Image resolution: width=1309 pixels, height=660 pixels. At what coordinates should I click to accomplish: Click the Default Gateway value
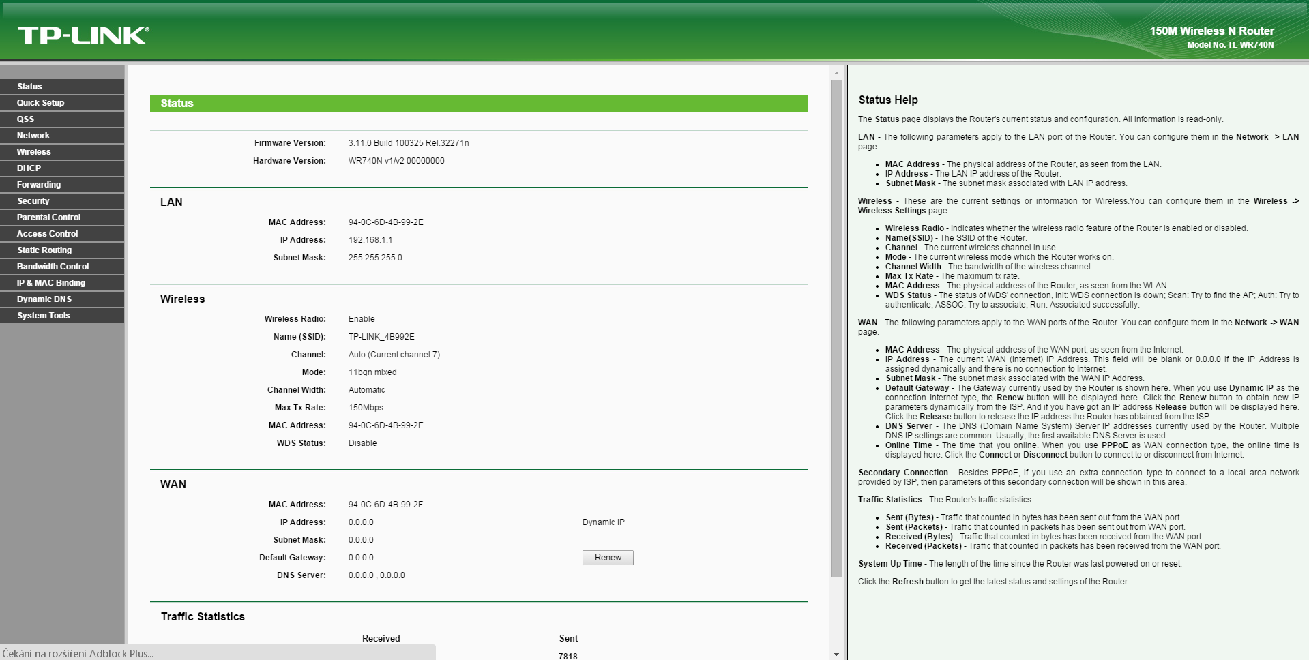pyautogui.click(x=361, y=558)
